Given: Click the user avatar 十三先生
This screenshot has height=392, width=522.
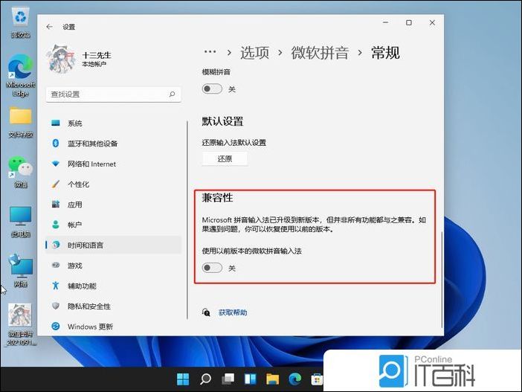Looking at the screenshot, I should coord(61,59).
